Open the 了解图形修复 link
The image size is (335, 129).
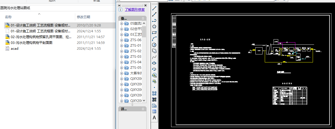[135, 10]
